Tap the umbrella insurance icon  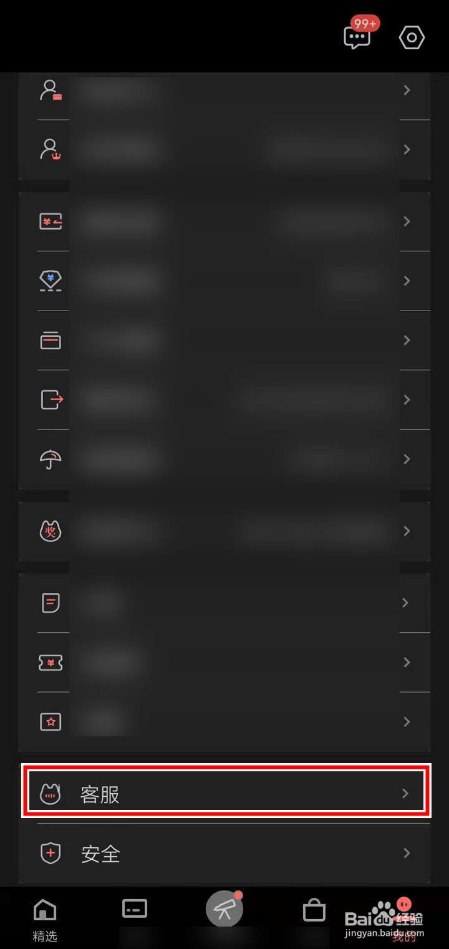pyautogui.click(x=51, y=459)
